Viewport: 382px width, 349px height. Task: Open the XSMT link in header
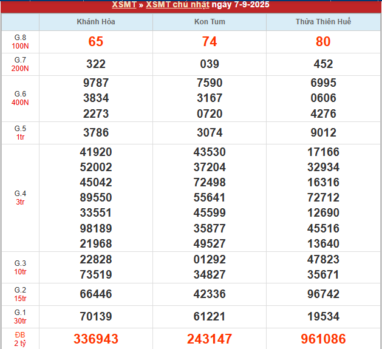(x=124, y=4)
